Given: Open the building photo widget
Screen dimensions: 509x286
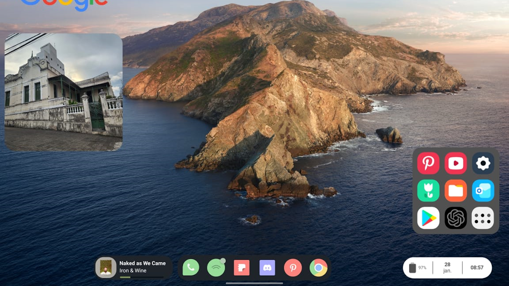Looking at the screenshot, I should [63, 92].
